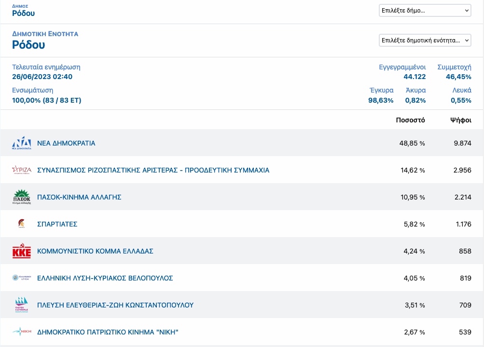
Task: Open the 'Επιλέξτε δήμο...' dropdown
Action: (425, 11)
